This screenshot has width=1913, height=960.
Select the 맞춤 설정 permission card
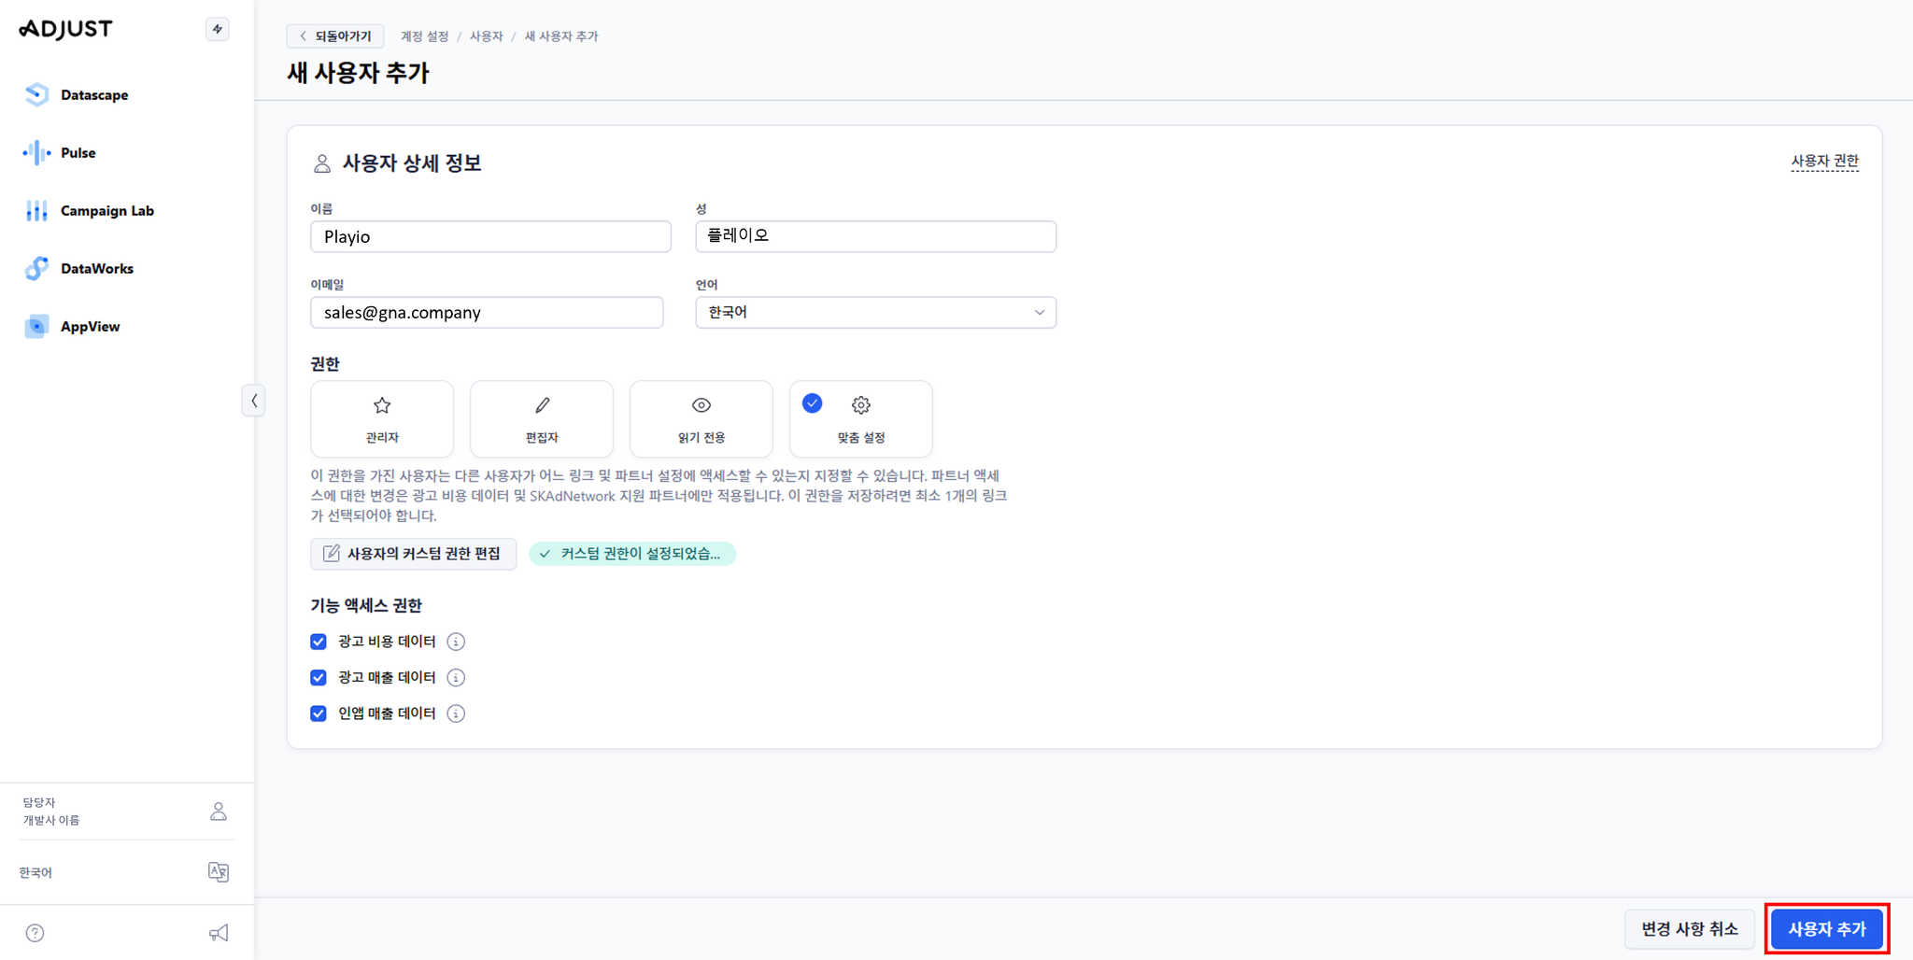(x=861, y=418)
